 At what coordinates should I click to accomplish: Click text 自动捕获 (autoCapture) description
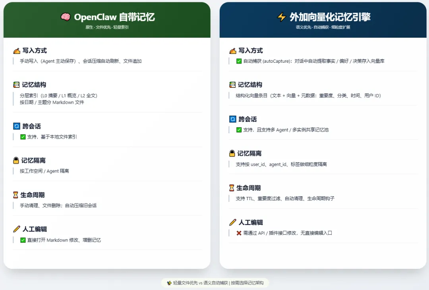(314, 61)
